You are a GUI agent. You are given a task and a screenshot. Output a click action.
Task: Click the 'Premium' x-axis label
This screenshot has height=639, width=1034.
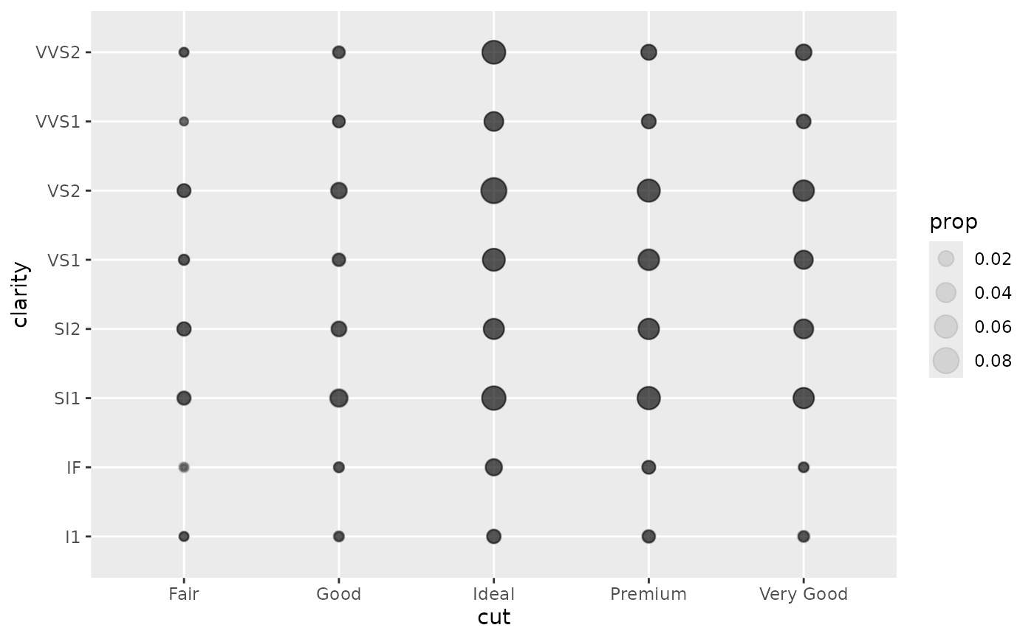(x=648, y=594)
